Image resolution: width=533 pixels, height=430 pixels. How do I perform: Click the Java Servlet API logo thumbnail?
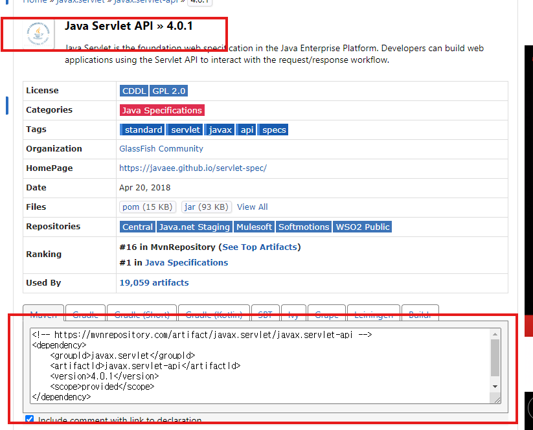[x=38, y=34]
